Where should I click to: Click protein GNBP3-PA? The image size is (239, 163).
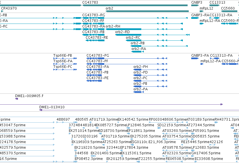coord(200,56)
